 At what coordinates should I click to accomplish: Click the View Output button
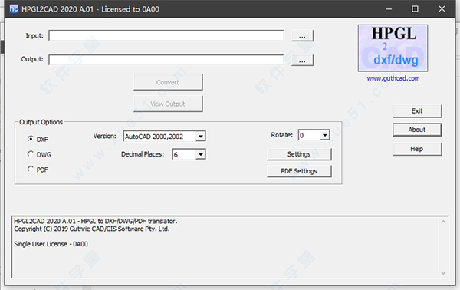(x=168, y=104)
